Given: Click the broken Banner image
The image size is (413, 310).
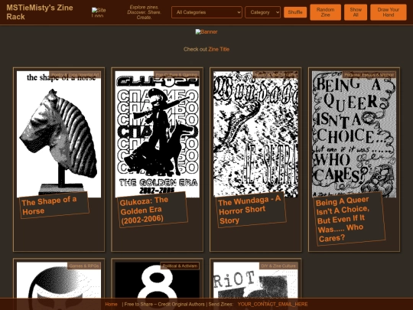Looking at the screenshot, I should pyautogui.click(x=206, y=32).
